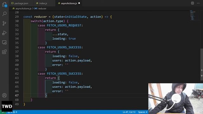
Task: Click the word reducer on line 29
Action: tap(41, 17)
